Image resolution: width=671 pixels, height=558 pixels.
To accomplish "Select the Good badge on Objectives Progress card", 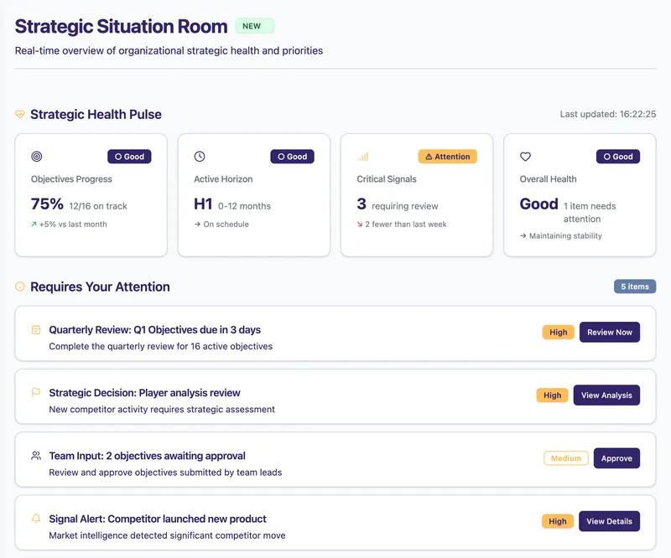I will (129, 157).
